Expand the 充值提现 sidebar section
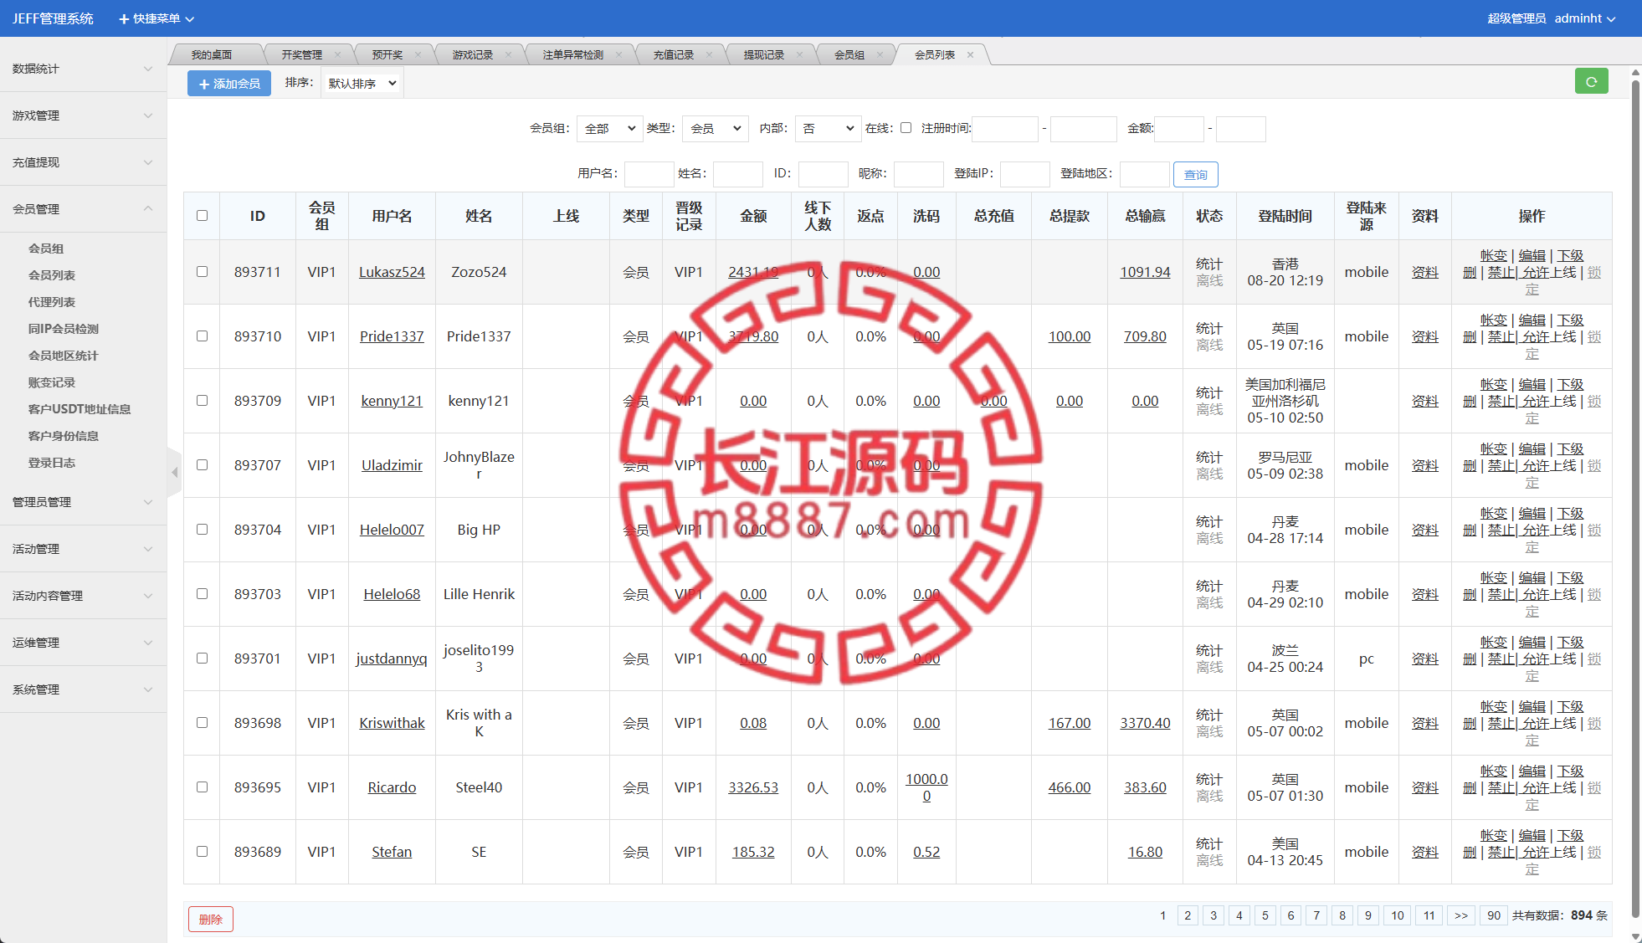 (83, 162)
